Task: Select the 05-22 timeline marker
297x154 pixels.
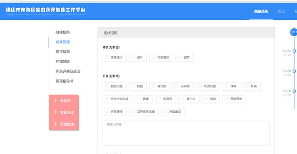Action: point(294,51)
